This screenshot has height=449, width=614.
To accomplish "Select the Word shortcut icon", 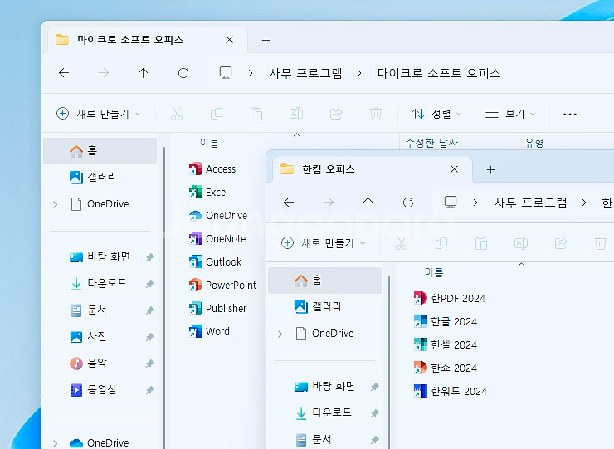I will point(196,331).
